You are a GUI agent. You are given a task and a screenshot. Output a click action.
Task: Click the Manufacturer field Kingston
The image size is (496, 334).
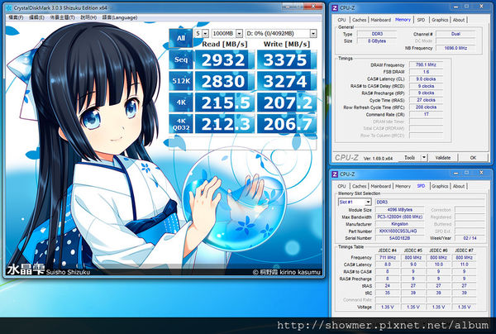pyautogui.click(x=399, y=224)
